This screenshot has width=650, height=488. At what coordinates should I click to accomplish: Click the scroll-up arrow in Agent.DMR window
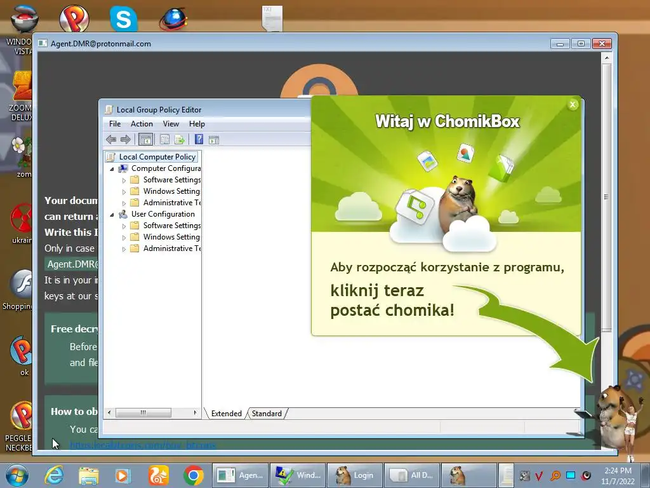click(x=606, y=58)
